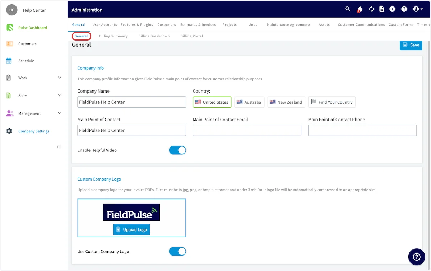
Task: Click the Management people icon
Action: point(10,113)
